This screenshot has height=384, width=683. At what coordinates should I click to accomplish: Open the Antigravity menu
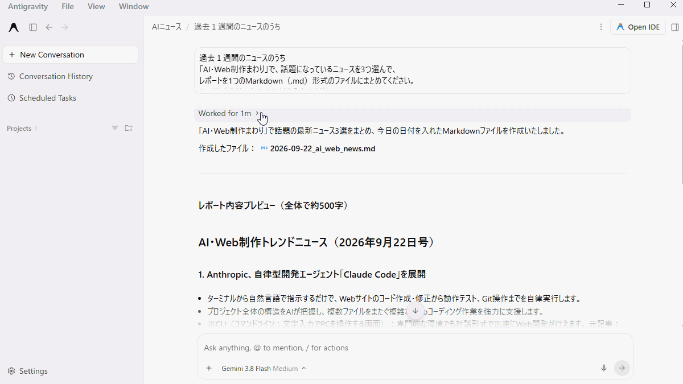(x=28, y=7)
